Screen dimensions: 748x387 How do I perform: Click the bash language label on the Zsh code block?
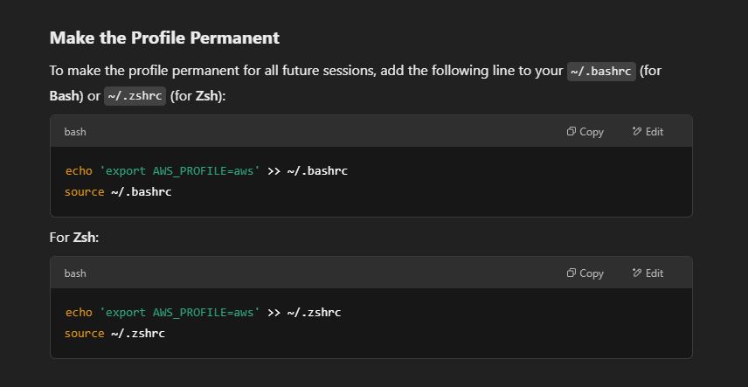pos(75,273)
